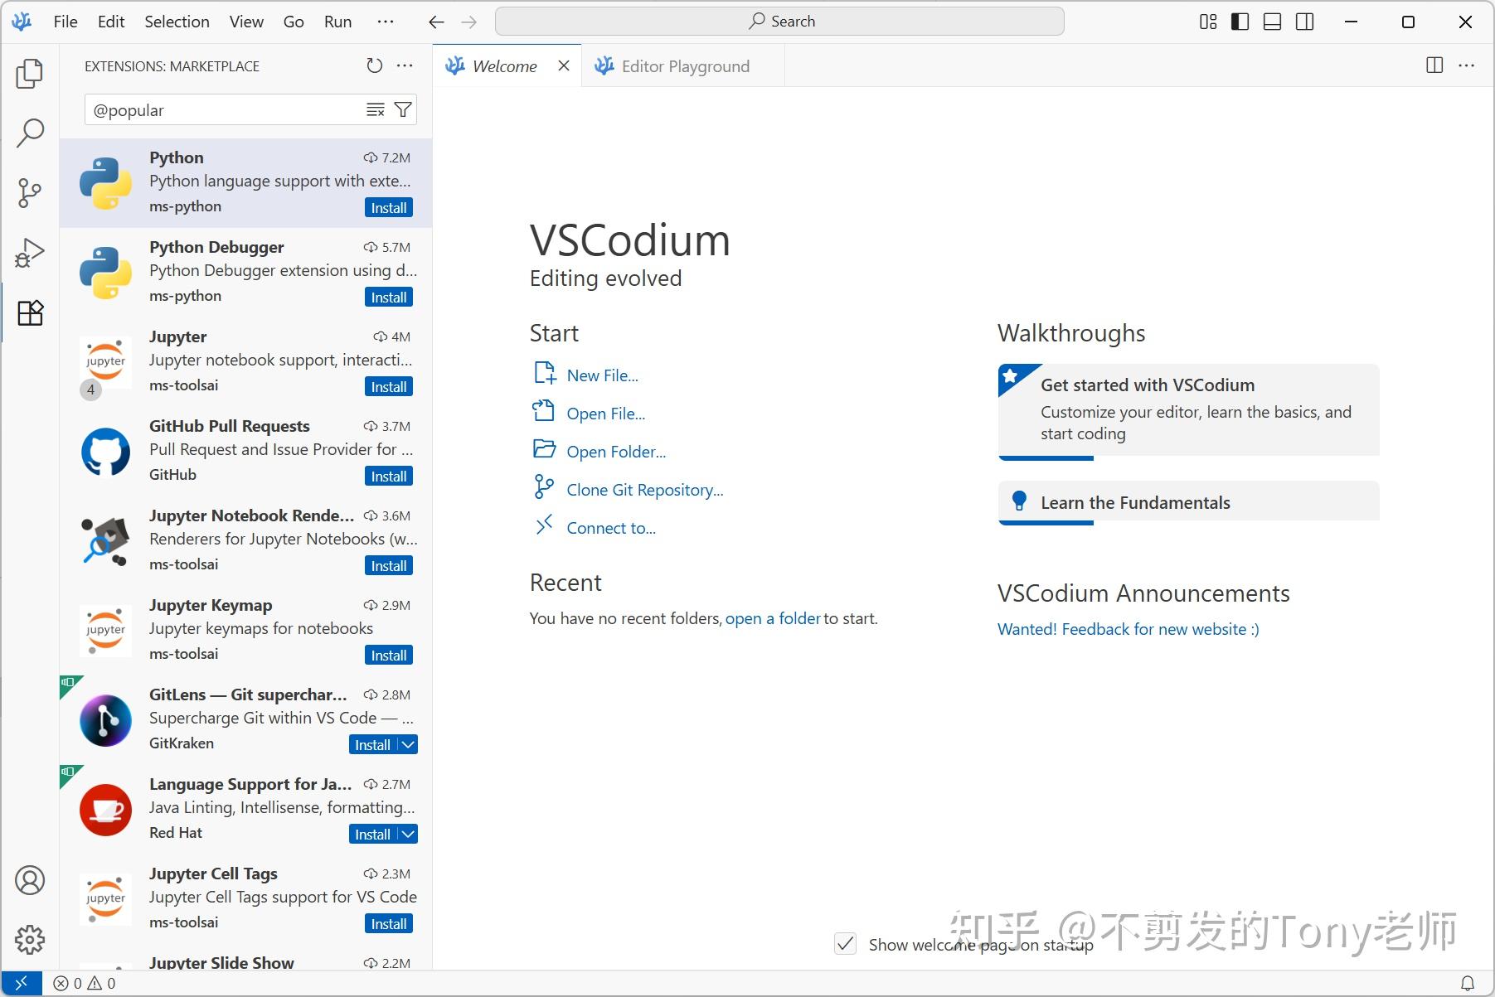Clear the extension search results
This screenshot has width=1495, height=997.
coord(375,109)
